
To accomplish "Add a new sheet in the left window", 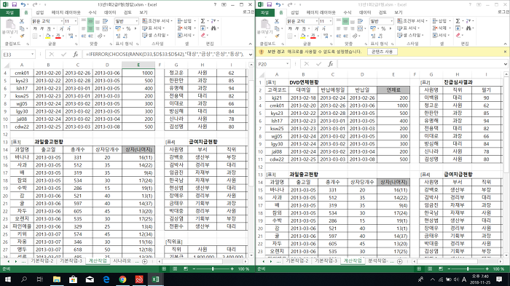I will 145,261.
